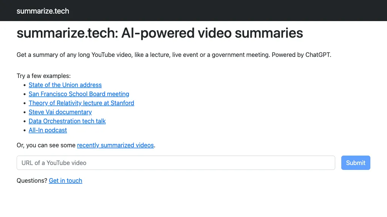Follow the recently summarized videos hyperlink

[x=115, y=145]
